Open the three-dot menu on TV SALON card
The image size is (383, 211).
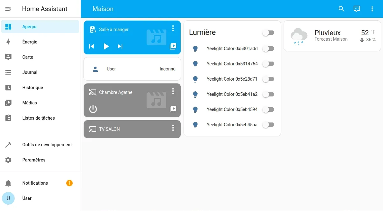click(173, 129)
